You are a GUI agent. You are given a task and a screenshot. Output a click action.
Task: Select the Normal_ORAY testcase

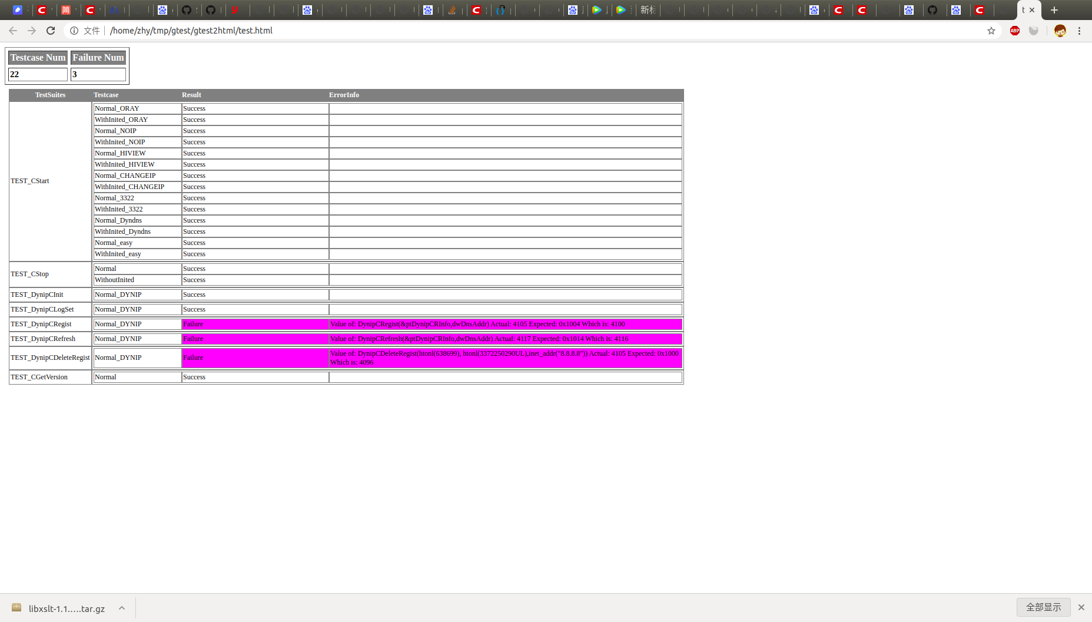click(137, 108)
